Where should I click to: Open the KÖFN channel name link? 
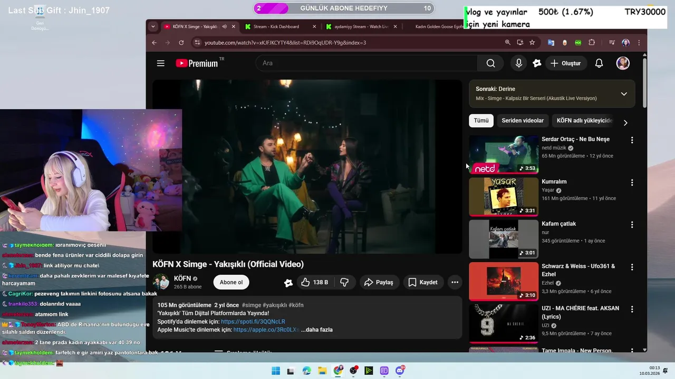tap(182, 278)
